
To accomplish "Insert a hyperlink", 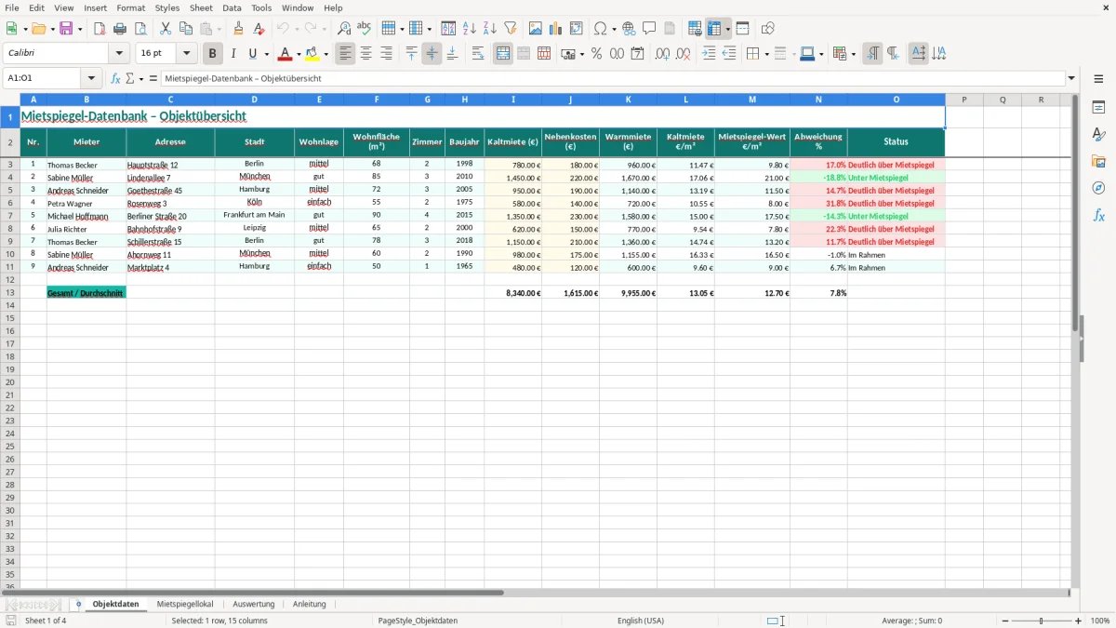I will point(629,29).
